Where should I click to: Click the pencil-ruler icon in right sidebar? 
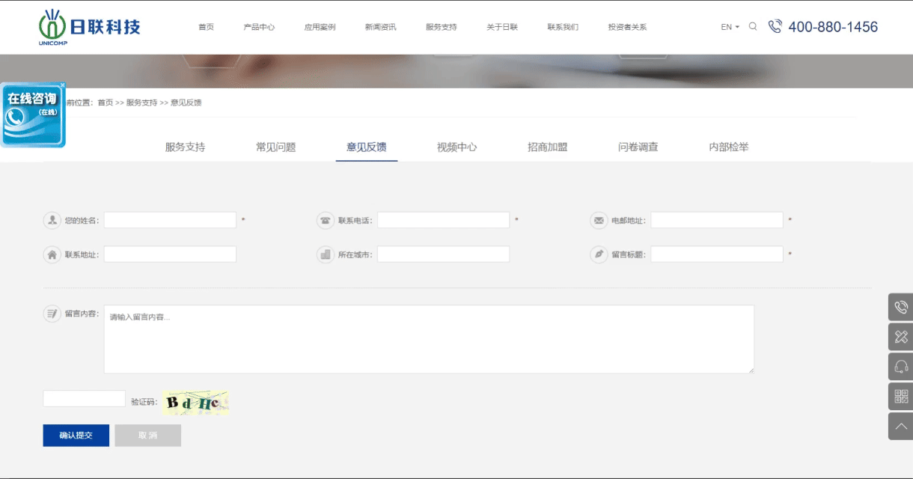900,337
